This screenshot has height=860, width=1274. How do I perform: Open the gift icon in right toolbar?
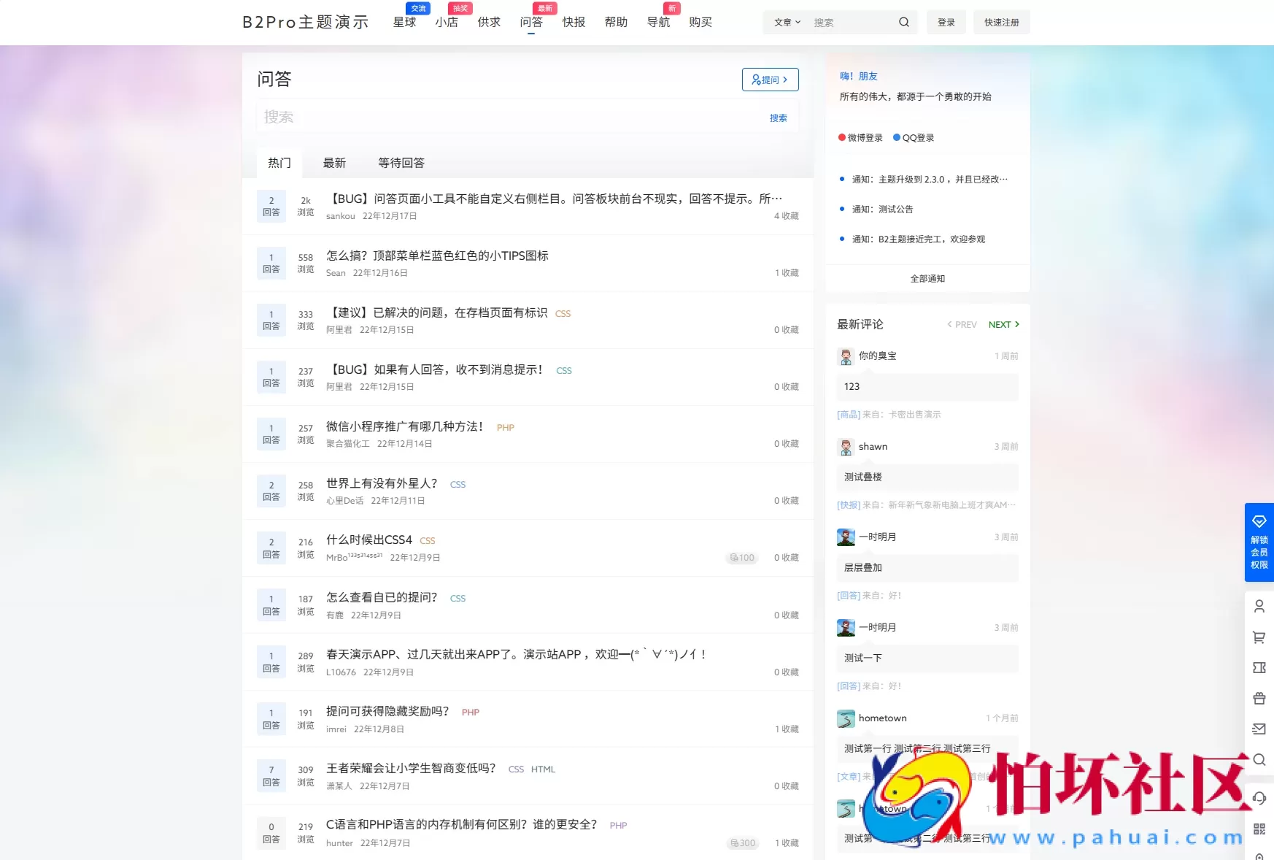coord(1259,698)
